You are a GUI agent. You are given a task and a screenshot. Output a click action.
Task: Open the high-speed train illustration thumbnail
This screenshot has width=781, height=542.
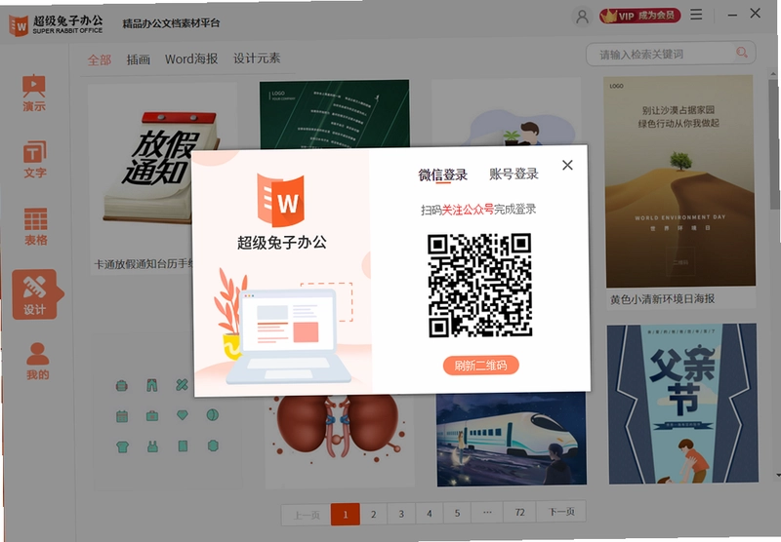click(512, 439)
